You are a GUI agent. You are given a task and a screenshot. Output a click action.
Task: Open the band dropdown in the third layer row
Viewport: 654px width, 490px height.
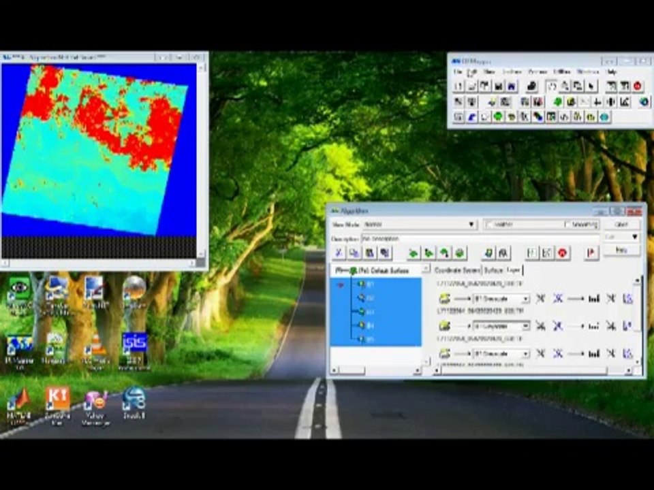(525, 354)
